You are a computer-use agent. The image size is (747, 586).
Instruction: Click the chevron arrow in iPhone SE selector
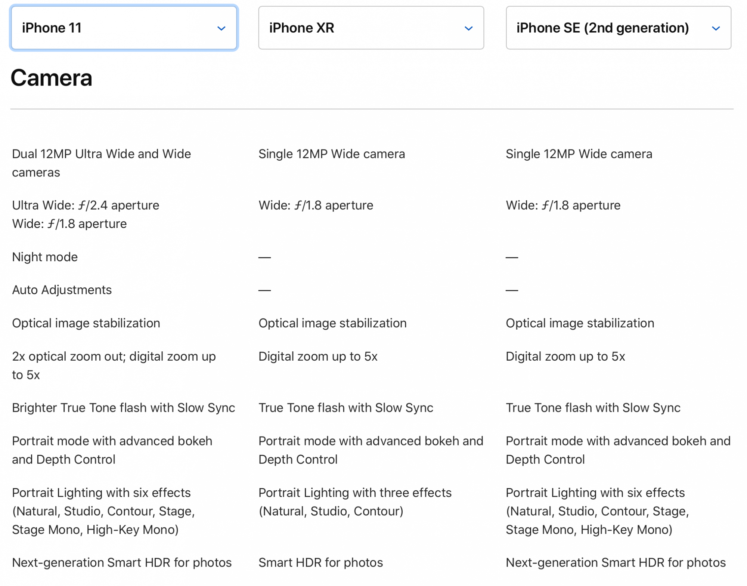pos(716,28)
